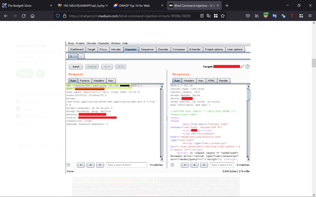316x197 pixels.
Task: Click the tracking protection shield icon
Action: click(x=58, y=16)
